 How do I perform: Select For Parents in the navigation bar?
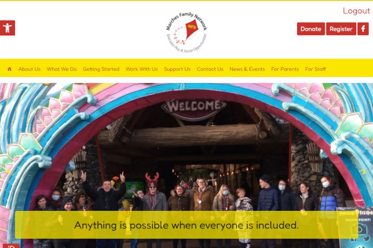(x=285, y=69)
